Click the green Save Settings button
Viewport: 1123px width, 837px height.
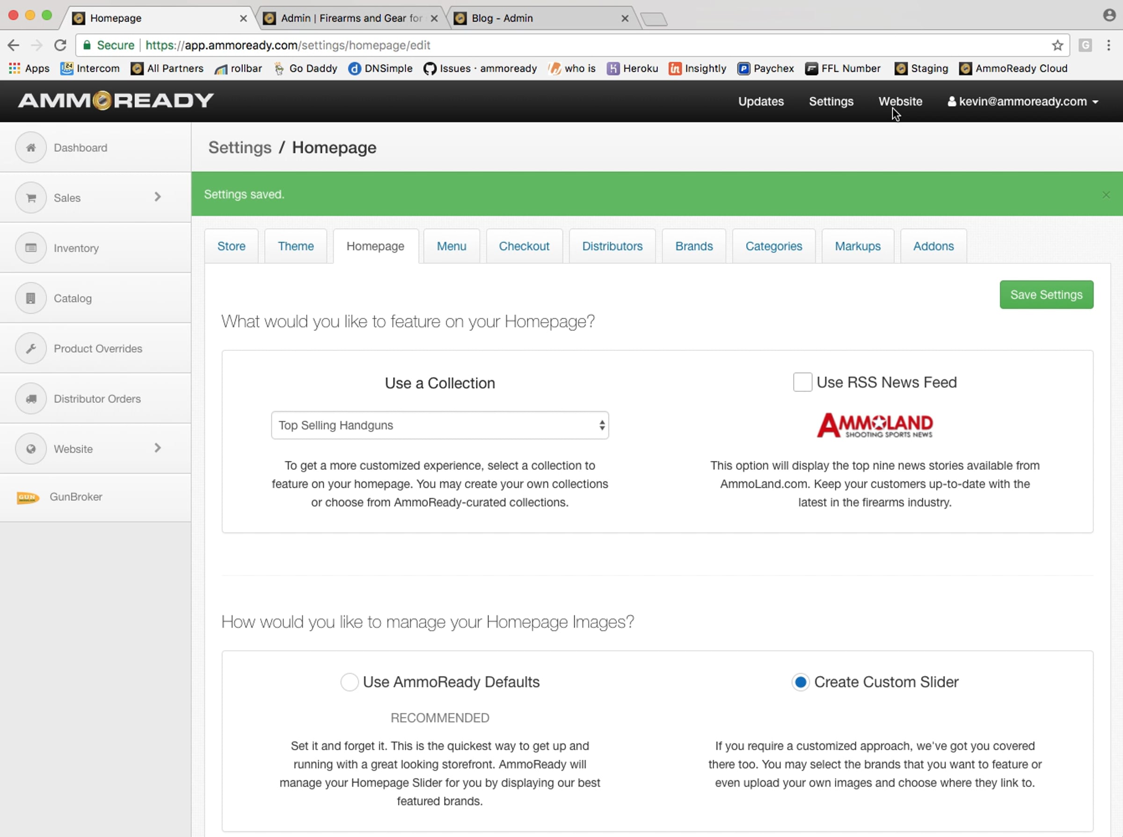(x=1046, y=294)
